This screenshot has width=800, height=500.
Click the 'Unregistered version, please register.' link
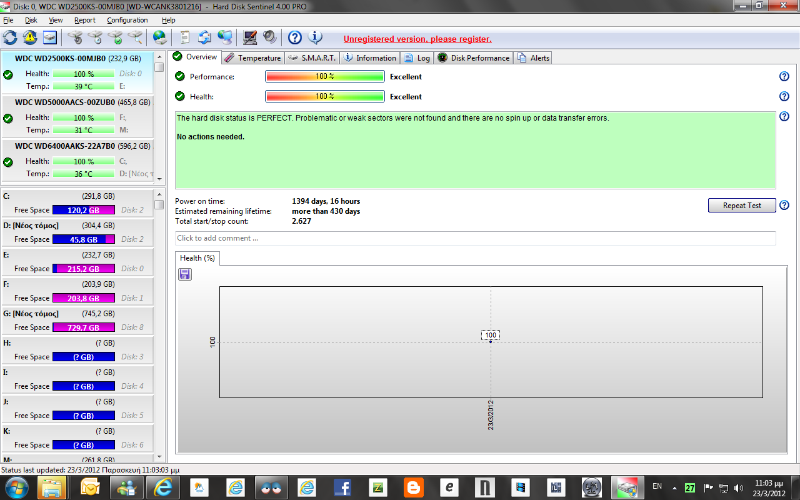tap(417, 39)
